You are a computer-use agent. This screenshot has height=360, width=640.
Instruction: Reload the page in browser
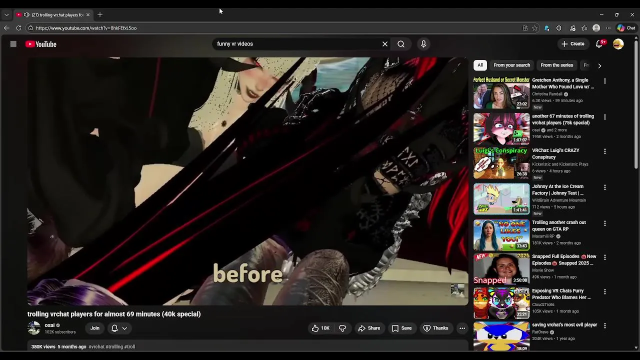coord(18,28)
